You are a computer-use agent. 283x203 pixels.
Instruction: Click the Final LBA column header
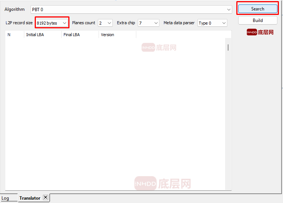click(80, 35)
